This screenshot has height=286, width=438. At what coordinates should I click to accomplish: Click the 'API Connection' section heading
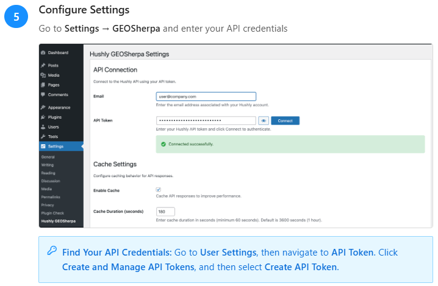(x=115, y=70)
